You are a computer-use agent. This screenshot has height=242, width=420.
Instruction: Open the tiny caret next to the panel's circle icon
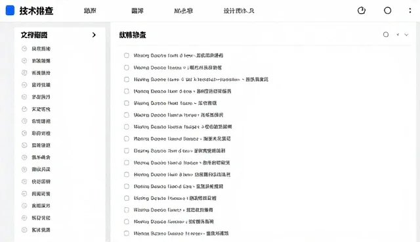(x=398, y=35)
